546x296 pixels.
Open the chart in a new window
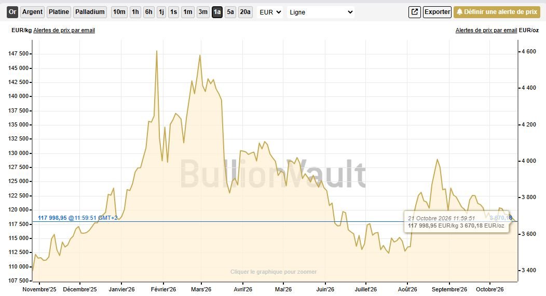[x=414, y=12]
